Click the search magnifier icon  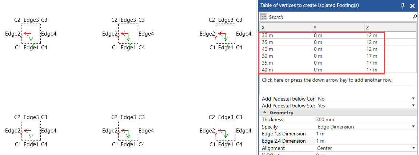pos(415,17)
